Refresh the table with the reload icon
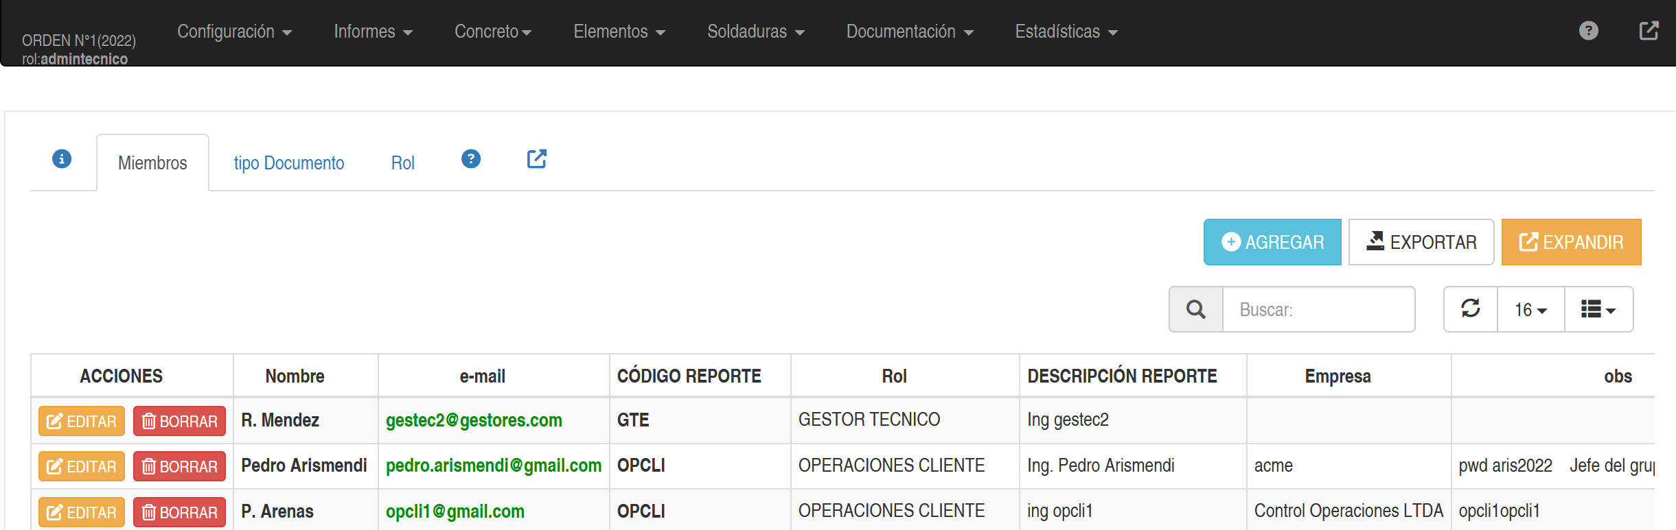1676x530 pixels. coord(1471,309)
